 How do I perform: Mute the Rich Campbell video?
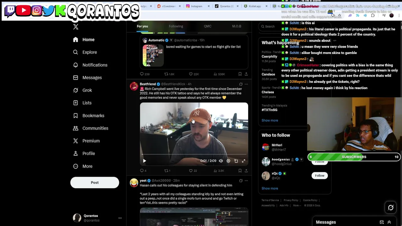(x=221, y=161)
